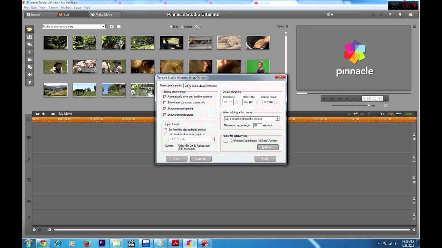The height and width of the screenshot is (248, 442).
Task: Click the Redo arrow in top bar
Action: [381, 14]
